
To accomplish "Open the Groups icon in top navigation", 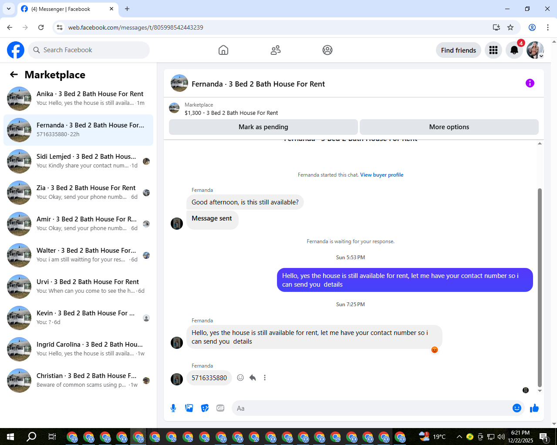I will pos(327,50).
